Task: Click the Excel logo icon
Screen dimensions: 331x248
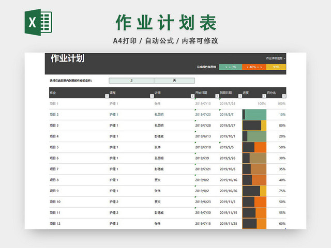Action: click(x=38, y=22)
